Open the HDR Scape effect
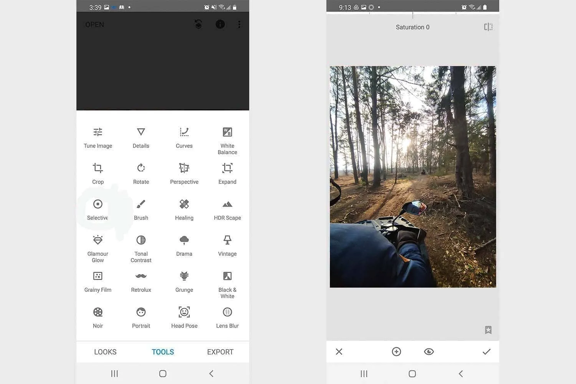Image resolution: width=576 pixels, height=384 pixels. click(x=227, y=209)
